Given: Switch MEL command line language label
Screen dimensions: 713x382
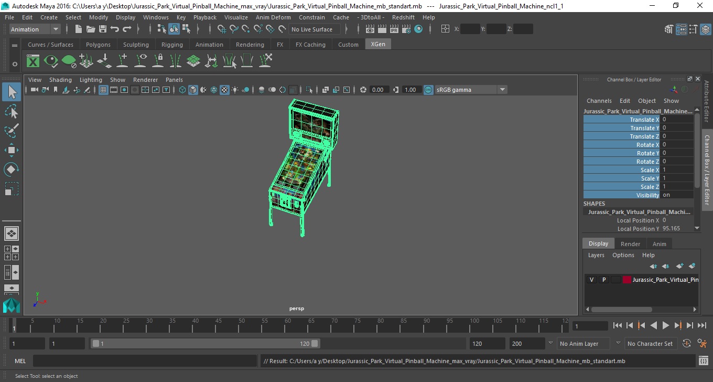Looking at the screenshot, I should tap(20, 361).
